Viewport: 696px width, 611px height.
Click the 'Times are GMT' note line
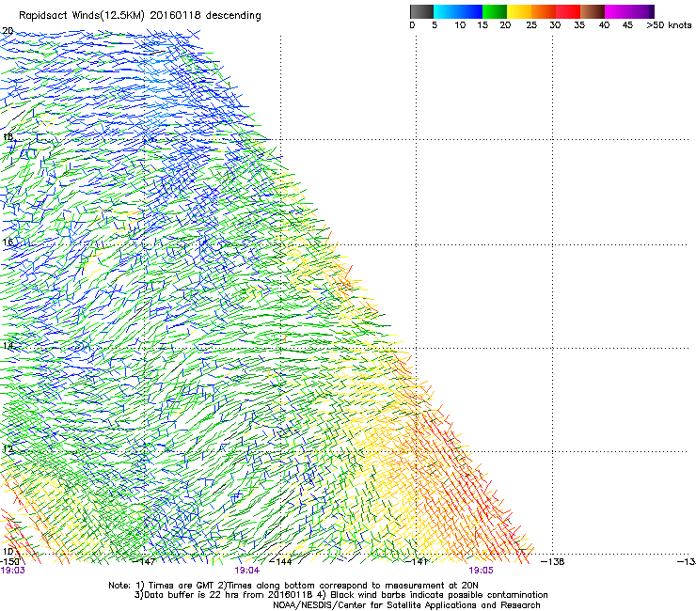[x=293, y=586]
